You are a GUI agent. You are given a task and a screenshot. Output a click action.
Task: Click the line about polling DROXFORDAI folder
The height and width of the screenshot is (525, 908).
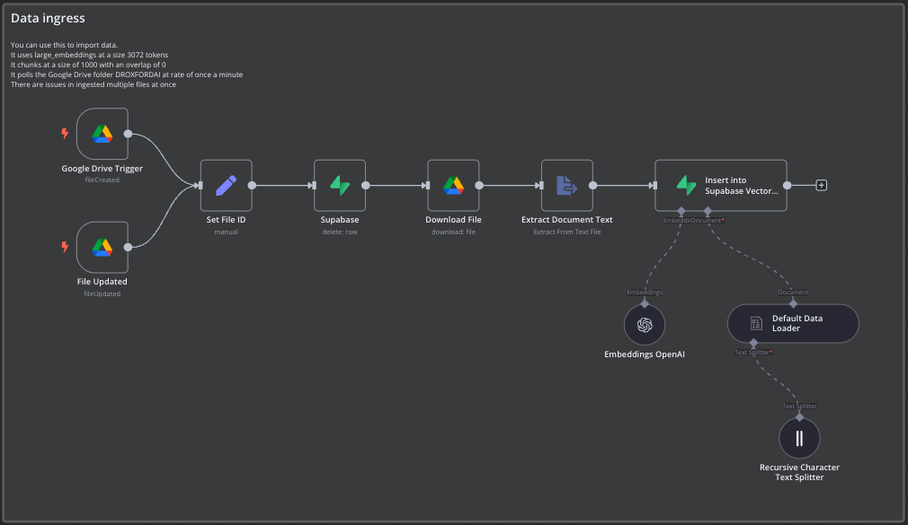pos(127,74)
